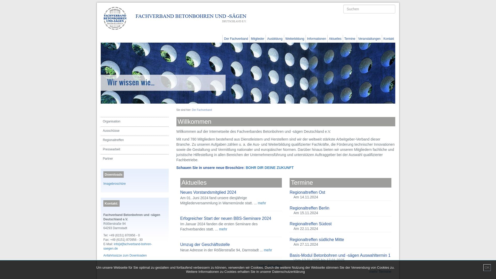The width and height of the screenshot is (496, 279).
Task: Open Basis-Modul Betonbohren und -sägen Auswahltermin 1
Action: click(340, 255)
